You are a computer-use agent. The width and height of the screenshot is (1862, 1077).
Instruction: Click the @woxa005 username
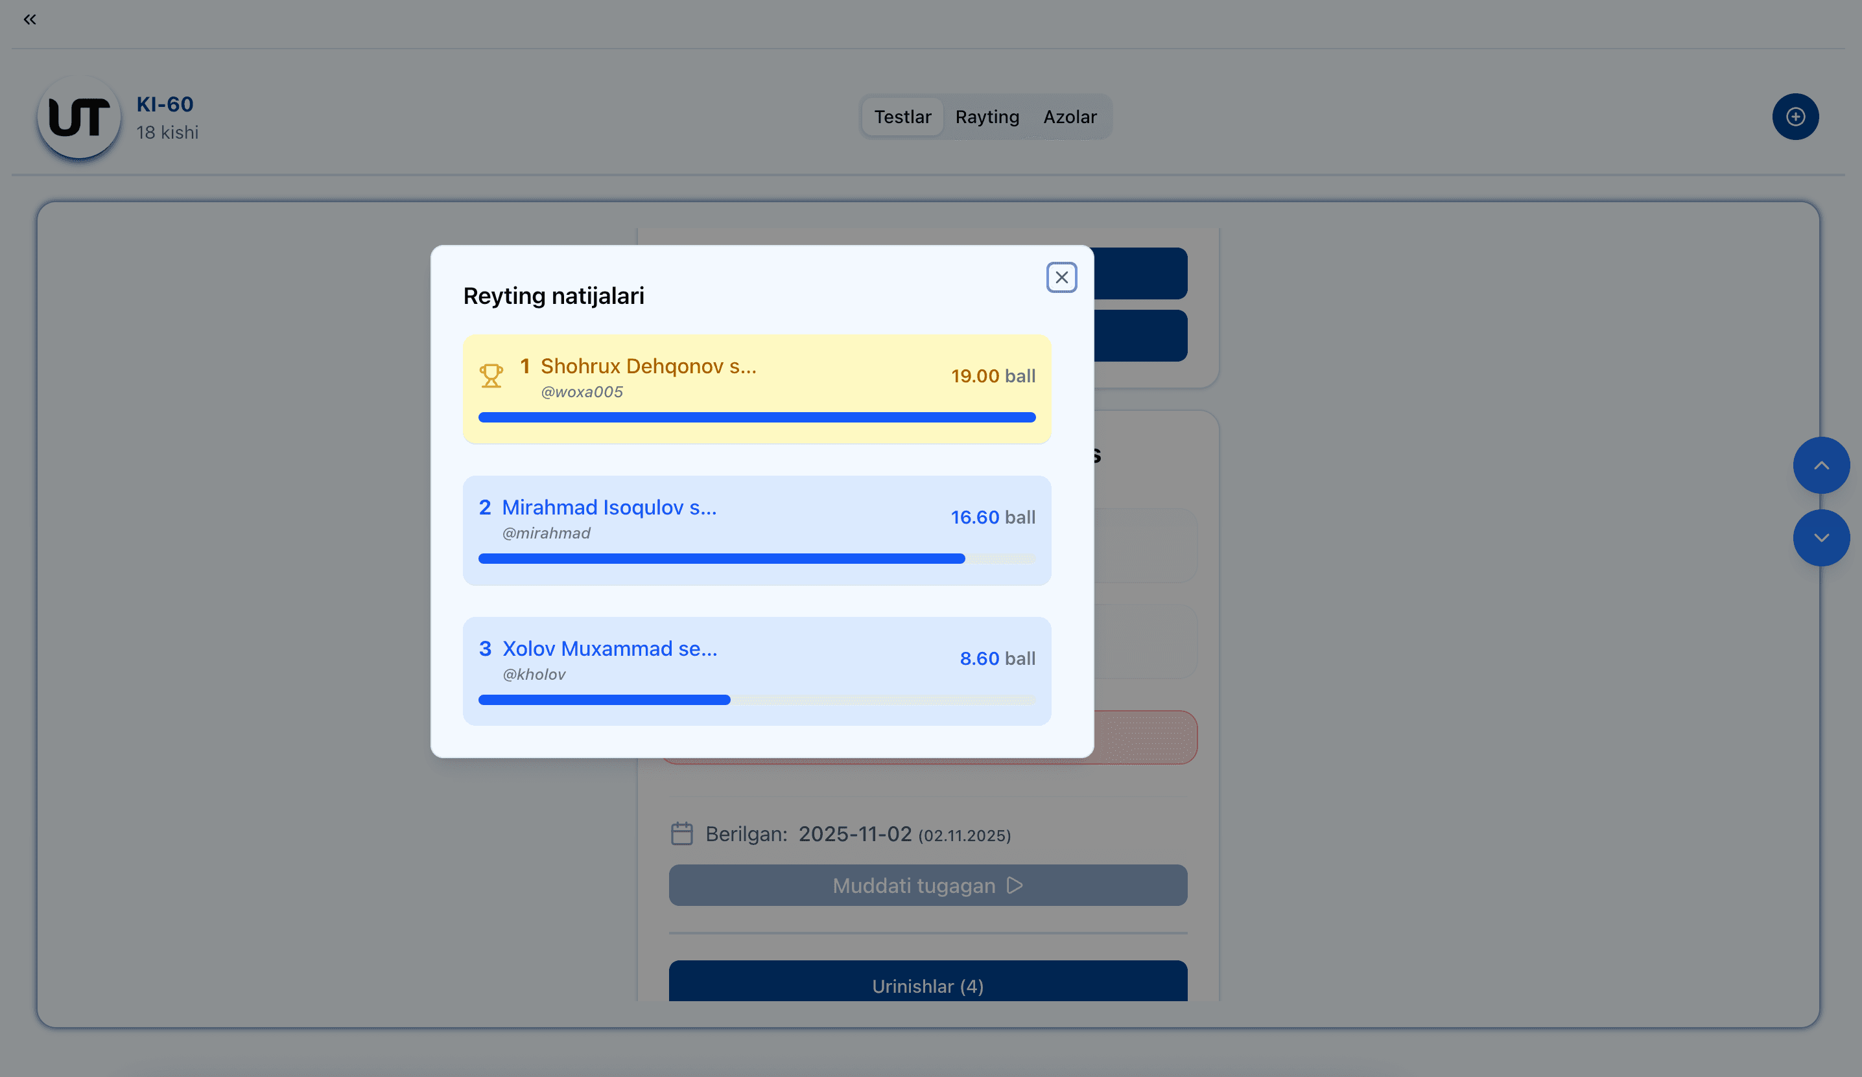pos(582,392)
